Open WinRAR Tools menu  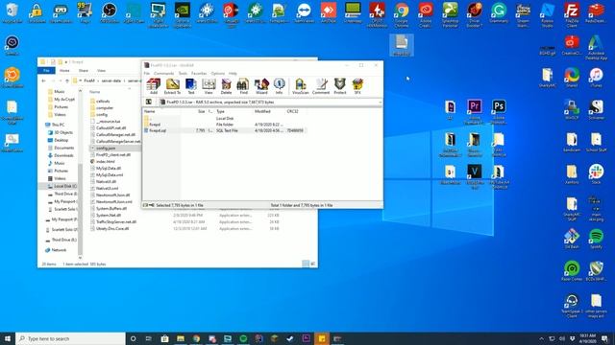[x=183, y=73]
